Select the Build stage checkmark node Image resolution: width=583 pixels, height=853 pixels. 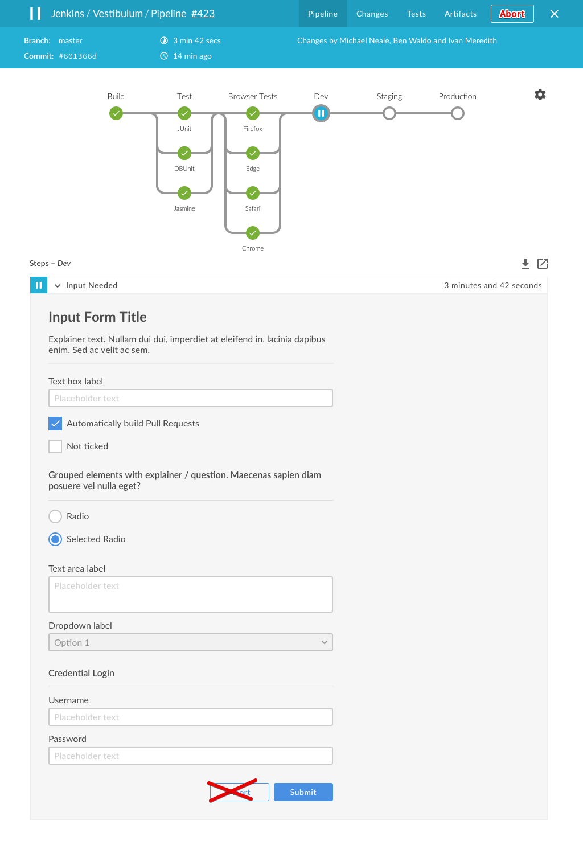[116, 113]
